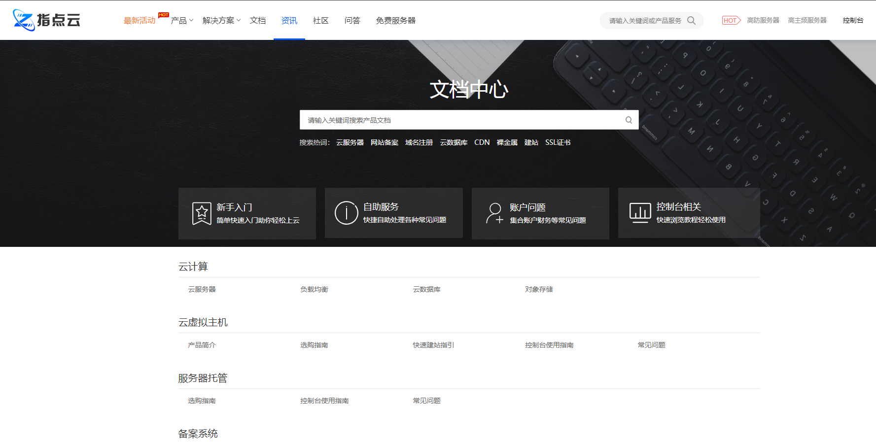This screenshot has height=443, width=876.
Task: Go to 免费服务器 page
Action: point(395,21)
